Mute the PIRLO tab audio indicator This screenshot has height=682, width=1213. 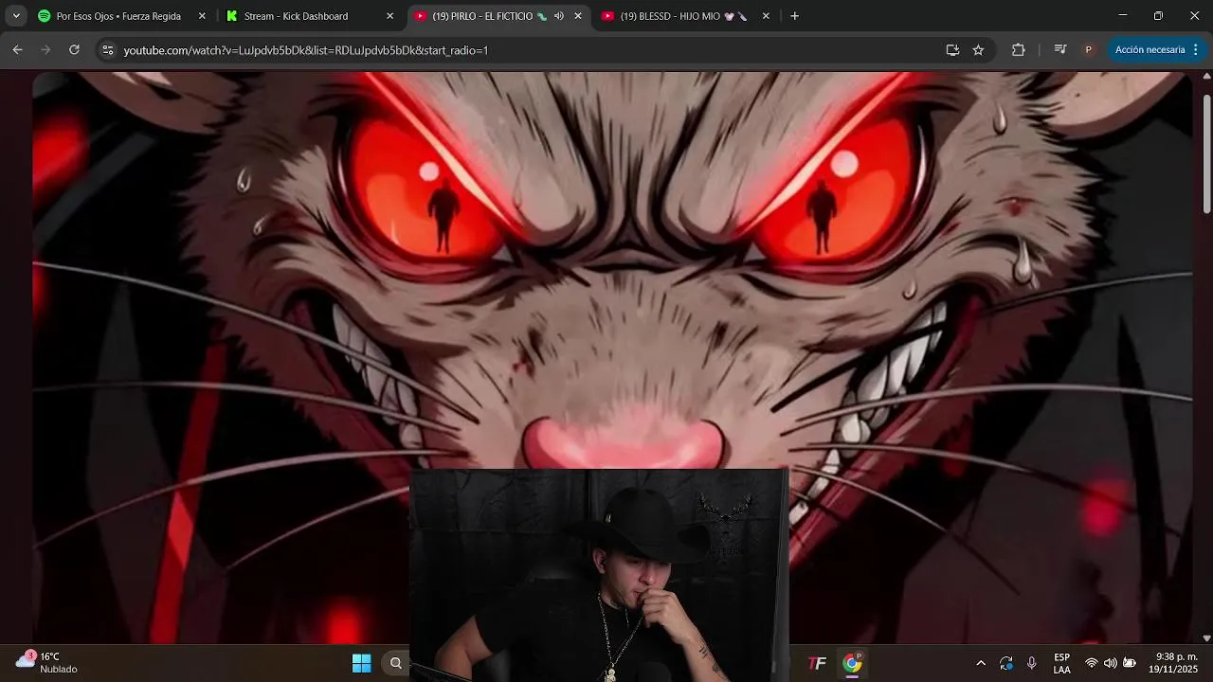(559, 16)
